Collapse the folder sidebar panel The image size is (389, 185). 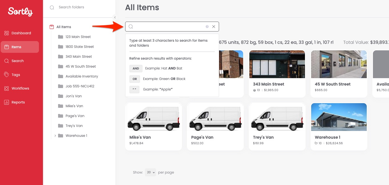coord(115,18)
